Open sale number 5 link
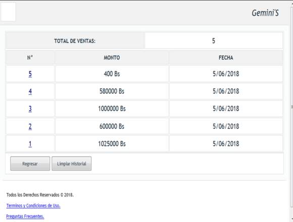This screenshot has height=222, width=293. tap(30, 74)
